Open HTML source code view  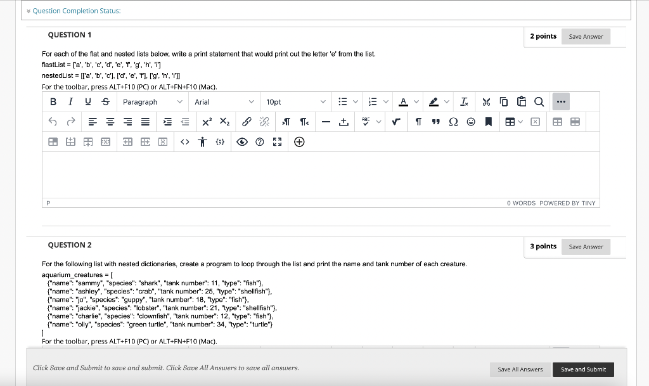tap(185, 142)
